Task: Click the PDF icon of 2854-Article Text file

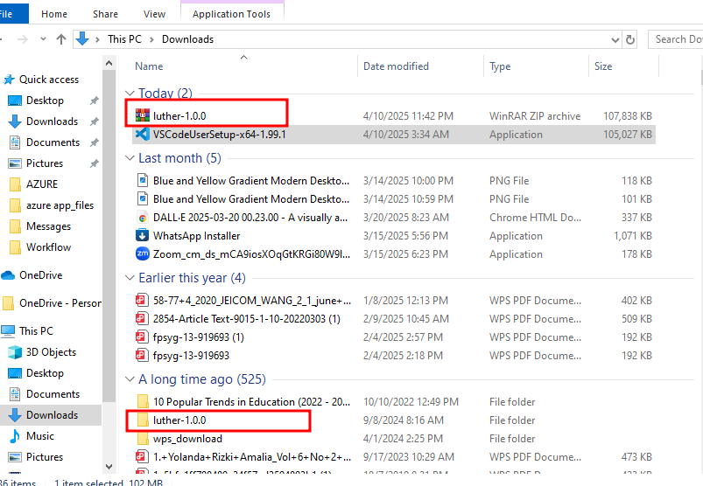Action: (143, 318)
